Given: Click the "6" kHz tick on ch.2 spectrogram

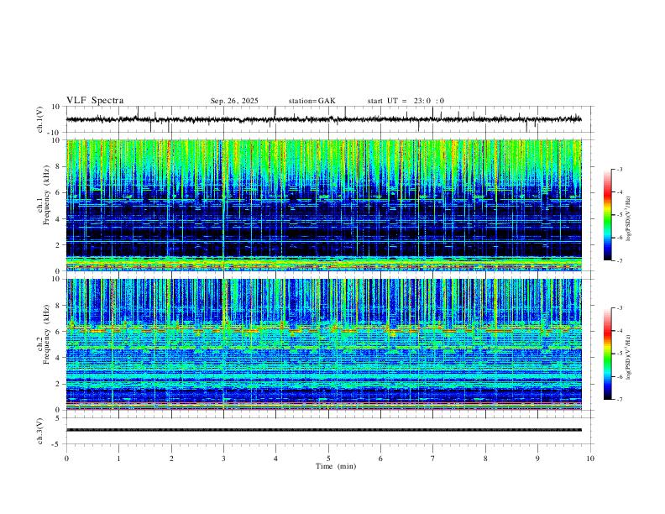Looking at the screenshot, I should pos(58,332).
